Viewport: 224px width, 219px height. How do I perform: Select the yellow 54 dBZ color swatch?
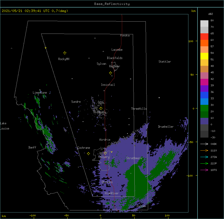(204, 56)
